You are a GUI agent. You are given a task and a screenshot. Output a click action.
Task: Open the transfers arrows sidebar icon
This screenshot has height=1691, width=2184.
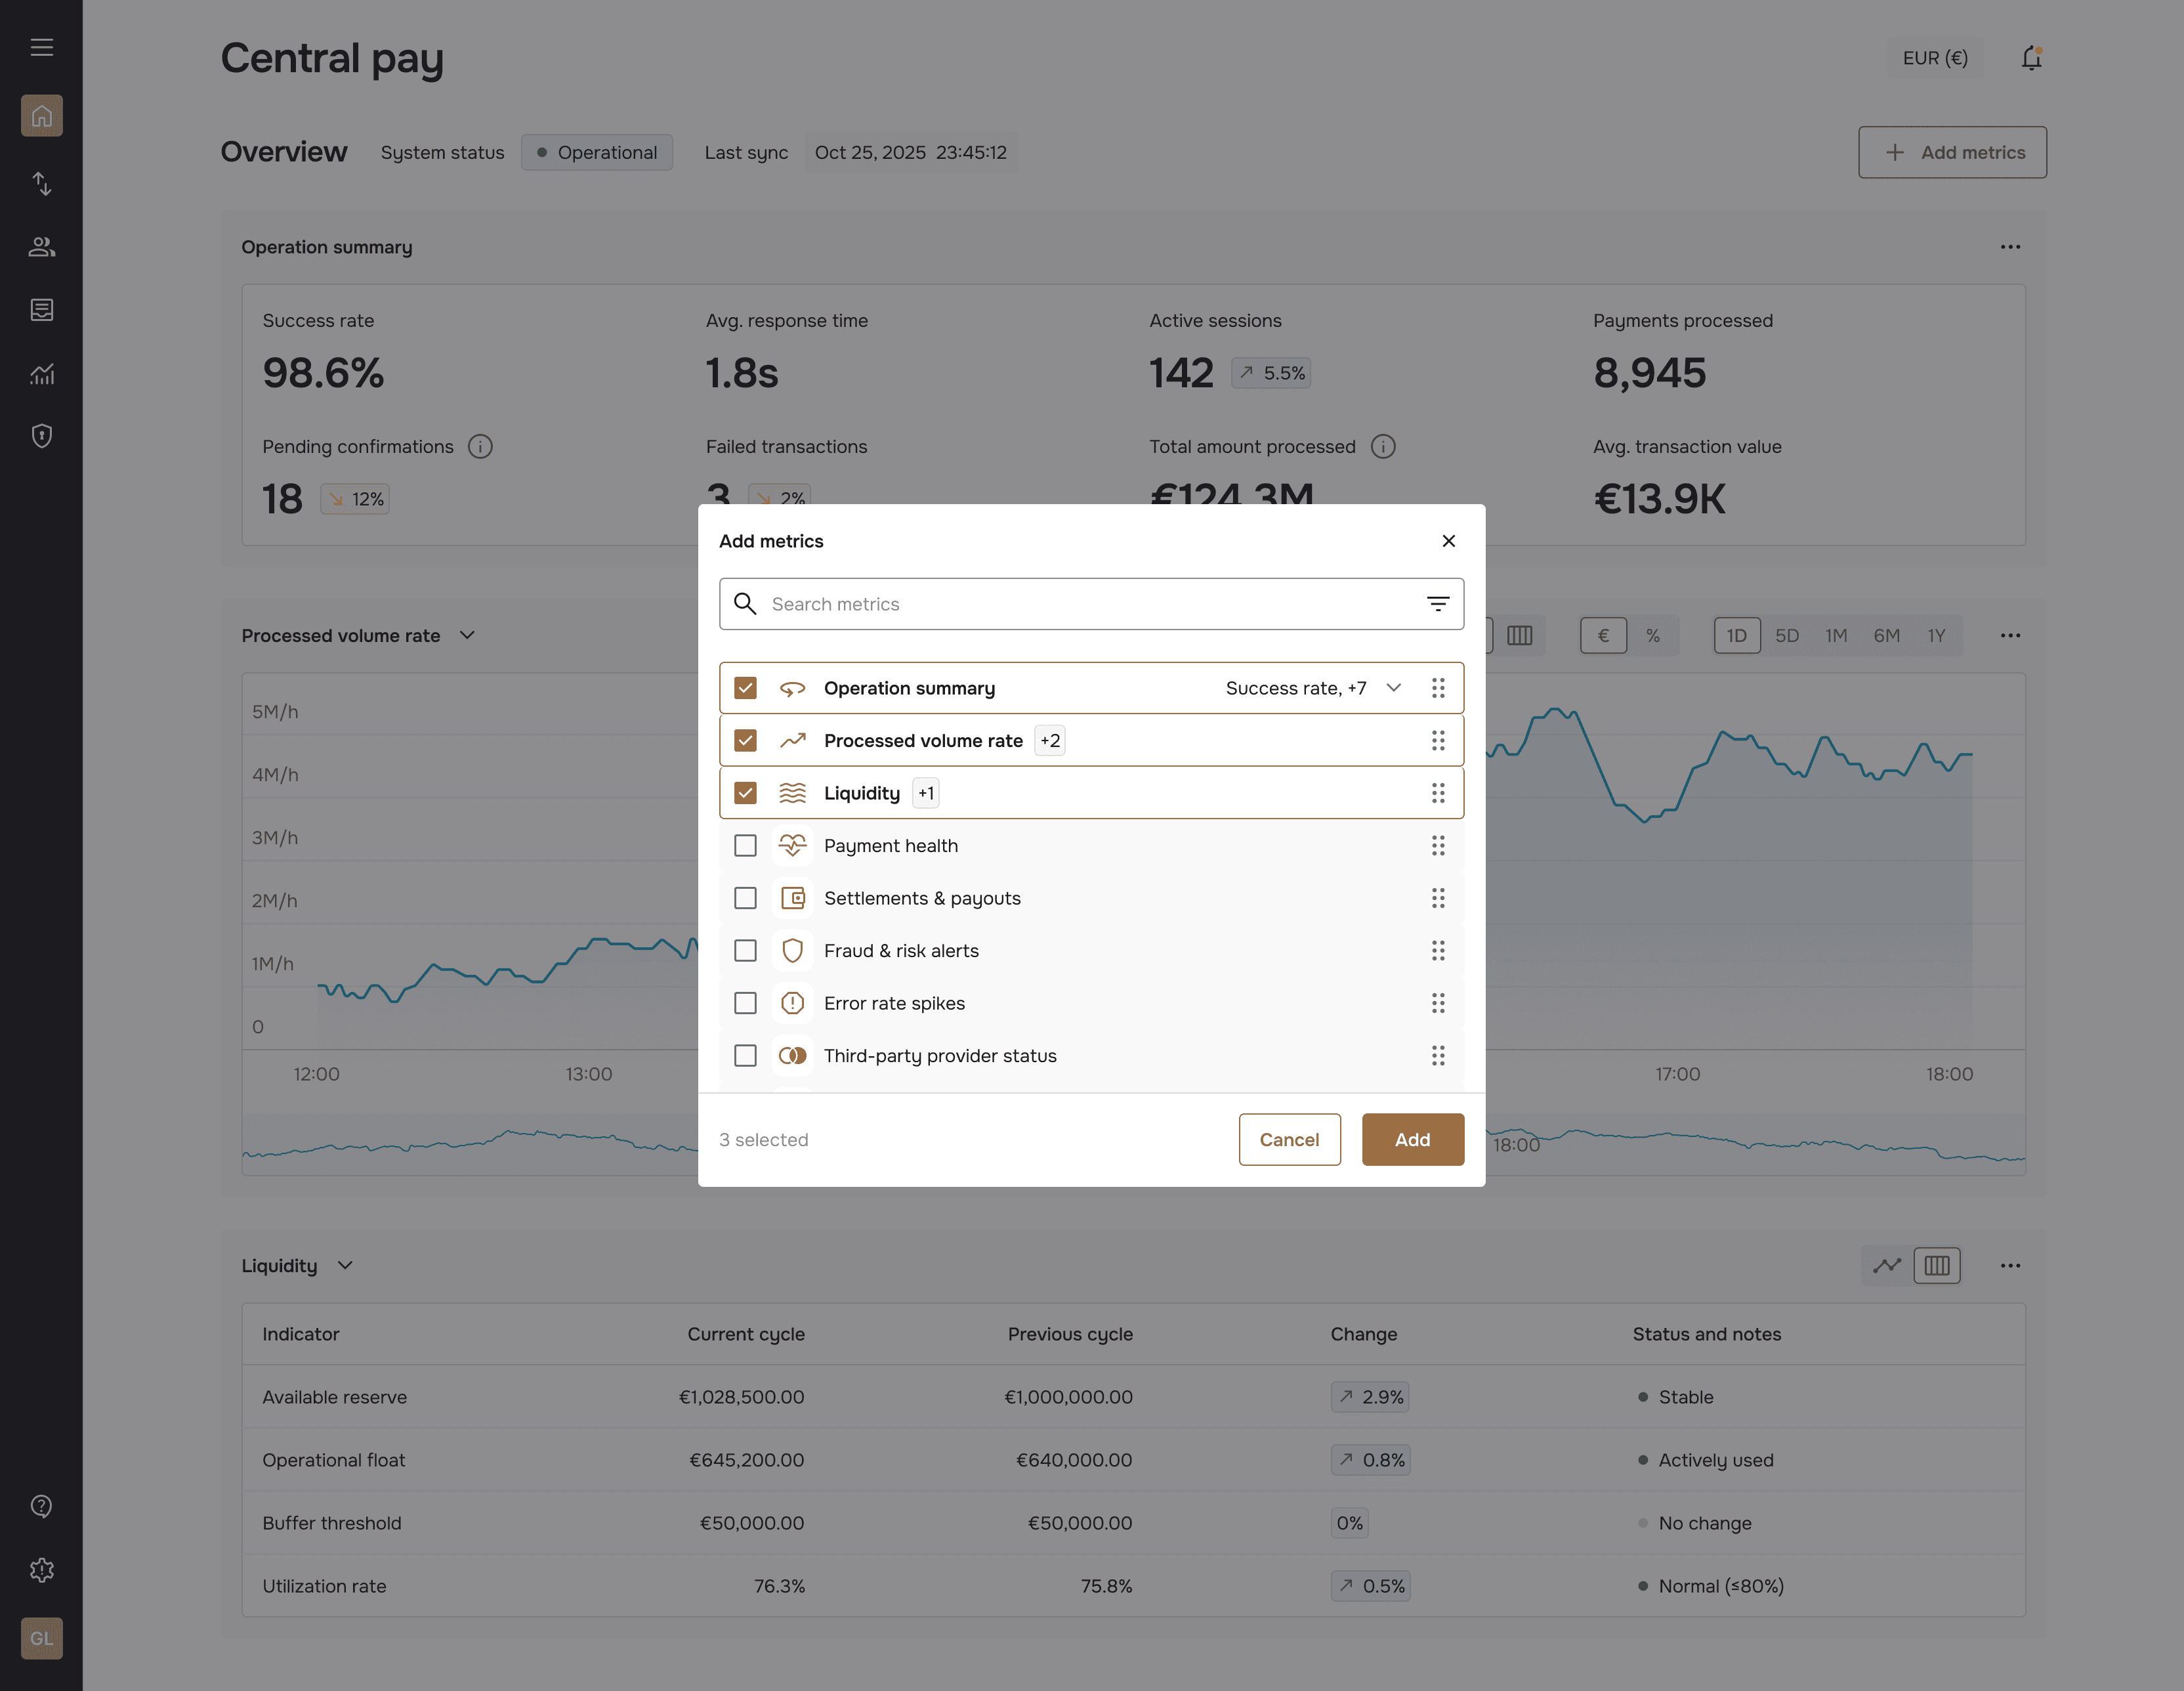click(x=41, y=183)
